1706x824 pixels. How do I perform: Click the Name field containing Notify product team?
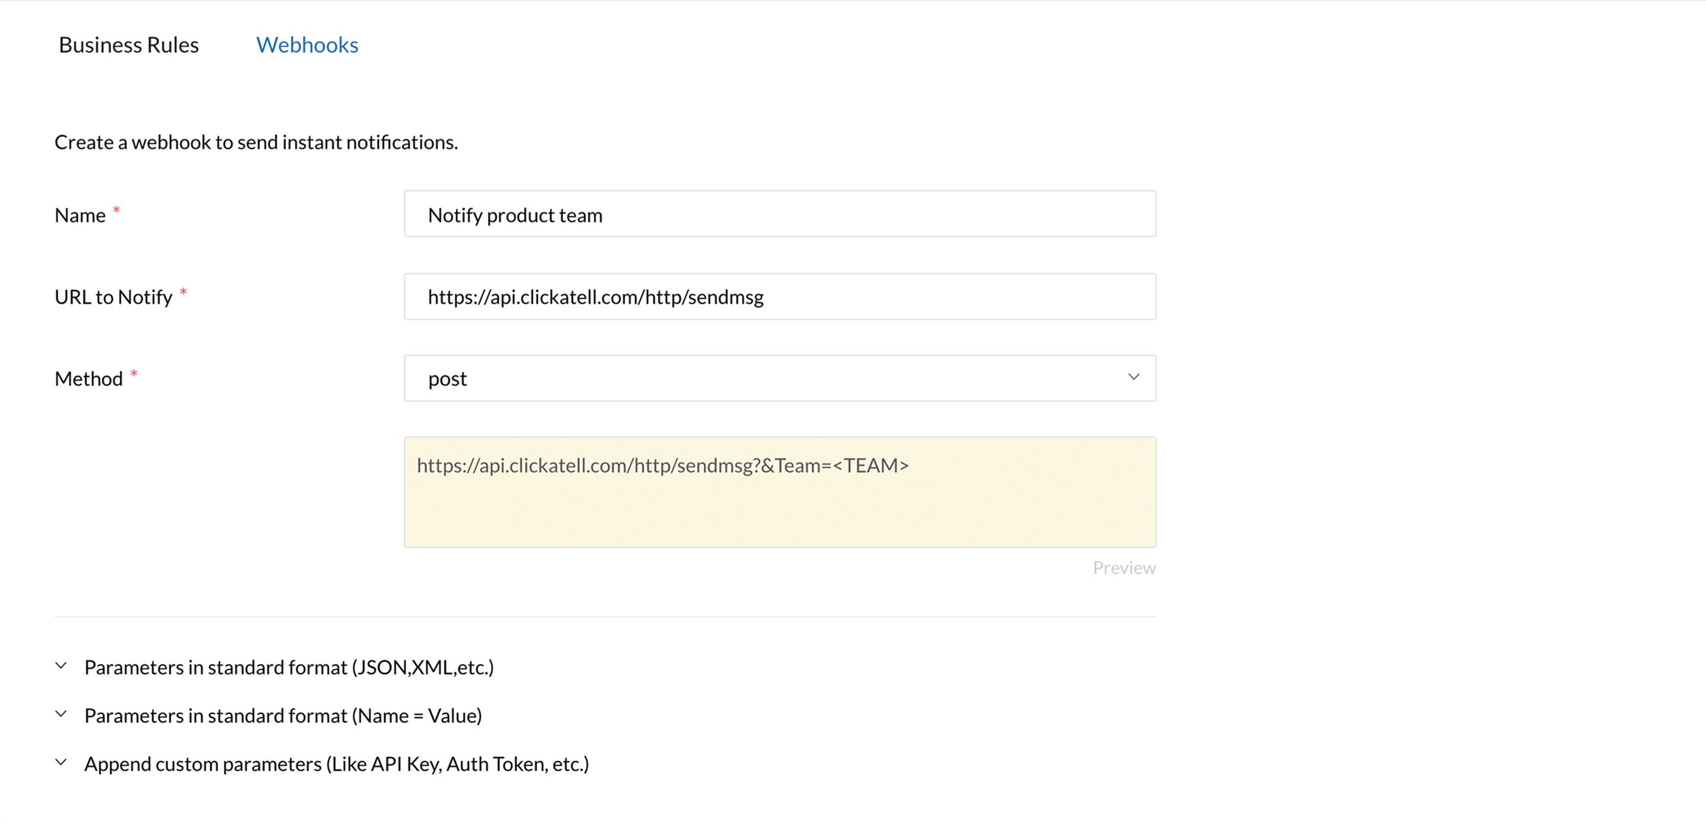click(x=780, y=214)
